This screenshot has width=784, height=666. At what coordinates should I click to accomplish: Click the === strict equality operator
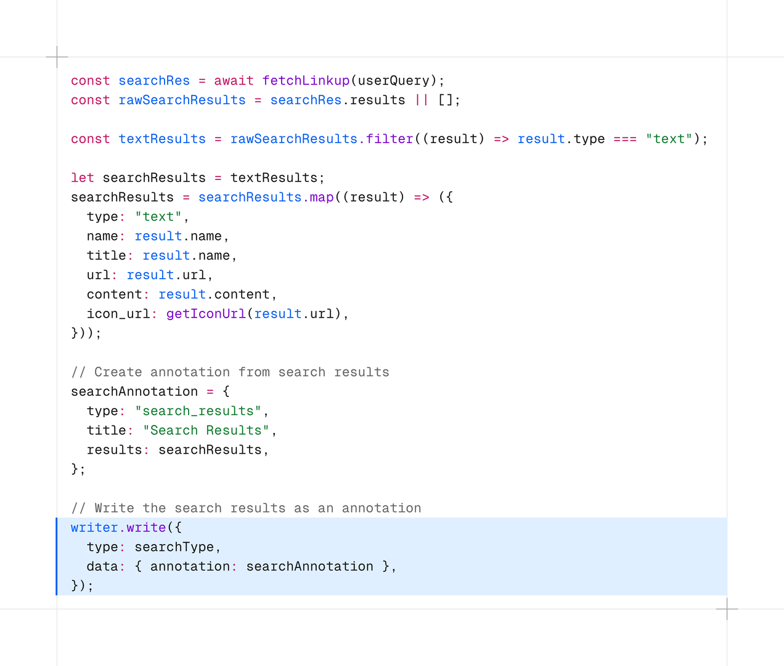tap(625, 139)
